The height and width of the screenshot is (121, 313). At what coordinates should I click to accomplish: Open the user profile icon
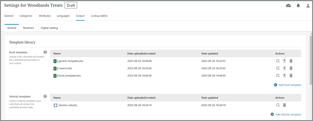click(308, 6)
